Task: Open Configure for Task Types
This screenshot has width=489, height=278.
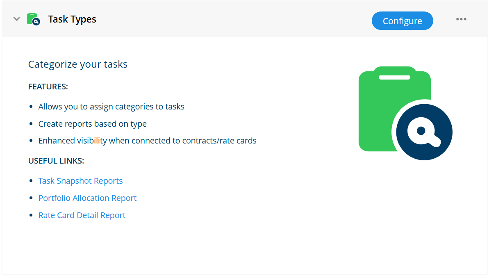Action: point(402,21)
